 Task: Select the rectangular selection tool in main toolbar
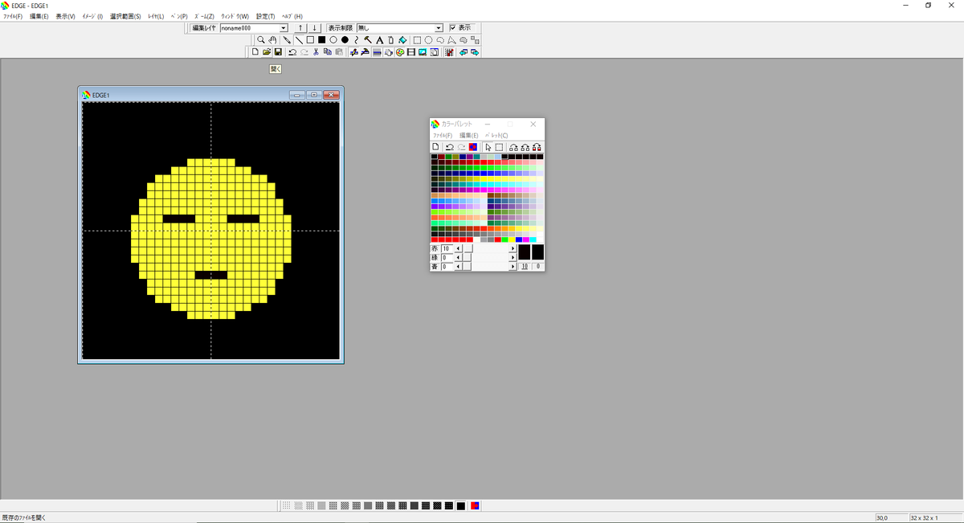point(417,39)
